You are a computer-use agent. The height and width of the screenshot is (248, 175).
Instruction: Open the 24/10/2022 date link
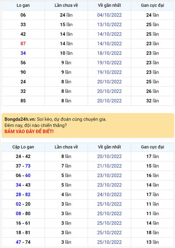[109, 194]
